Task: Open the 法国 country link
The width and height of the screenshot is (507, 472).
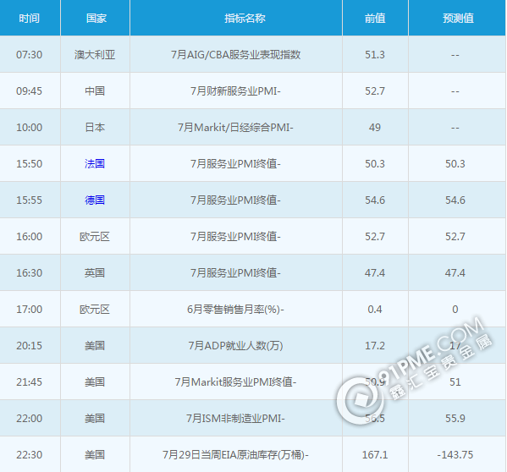Action: (x=95, y=164)
